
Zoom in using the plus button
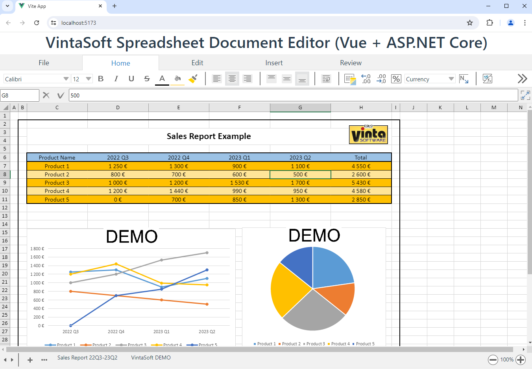pos(521,359)
